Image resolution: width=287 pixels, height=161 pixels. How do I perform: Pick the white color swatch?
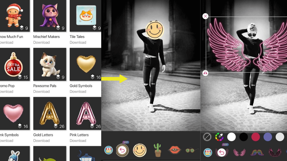pyautogui.click(x=231, y=137)
